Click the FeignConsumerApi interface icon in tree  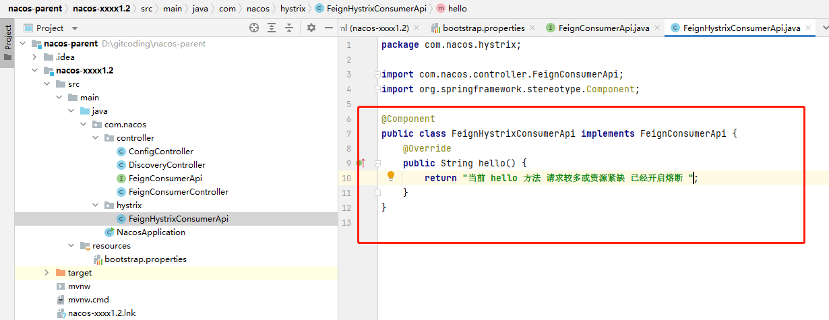click(x=121, y=179)
